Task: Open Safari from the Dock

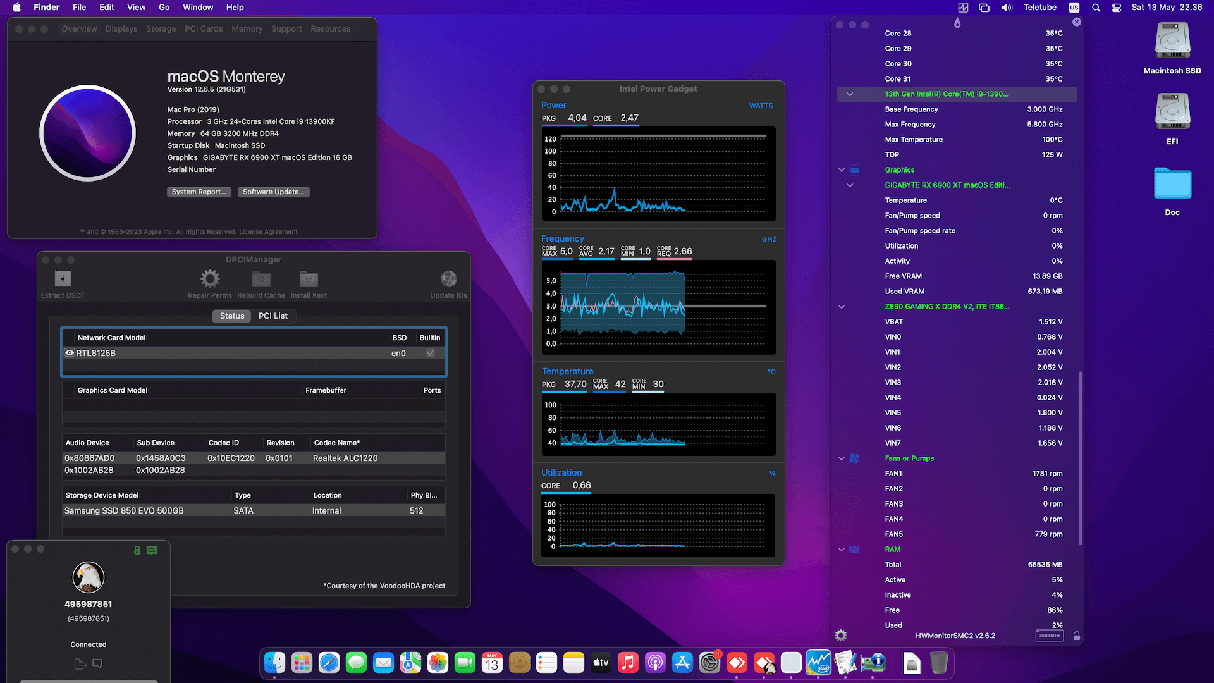Action: [329, 663]
